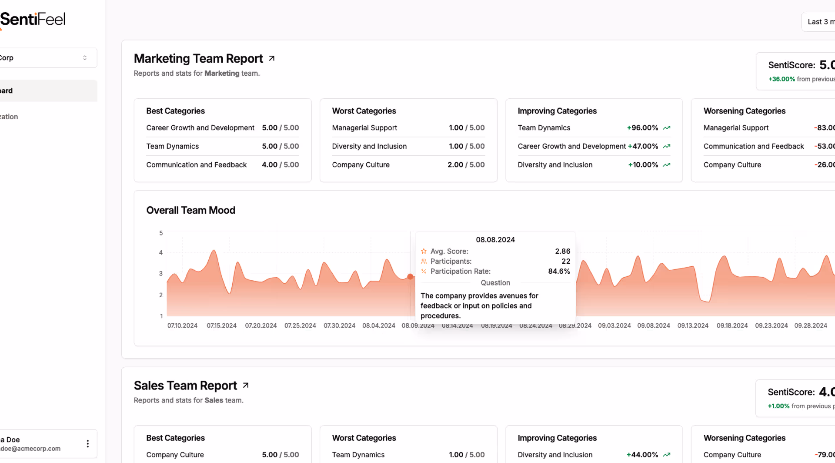The width and height of the screenshot is (835, 463).
Task: Select the Organization sidebar item
Action: [x=48, y=117]
